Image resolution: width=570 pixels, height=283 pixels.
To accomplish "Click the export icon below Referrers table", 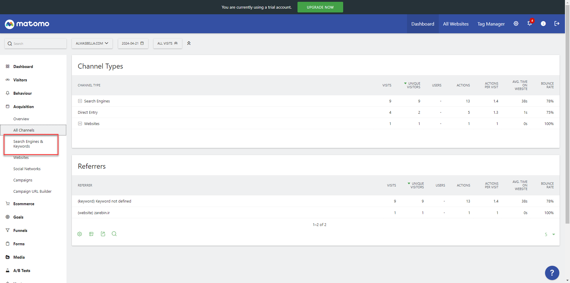I will click(x=103, y=234).
